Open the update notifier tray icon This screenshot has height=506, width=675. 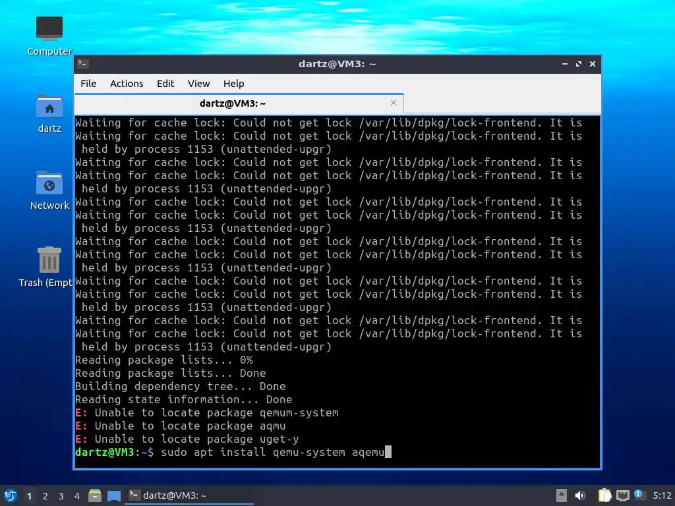click(x=640, y=495)
